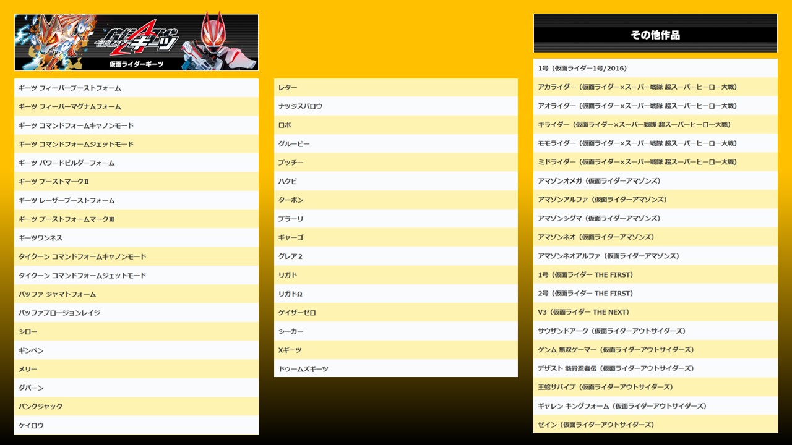Select ギーツ フィーバーブーストフォーム row
The width and height of the screenshot is (792, 445).
pyautogui.click(x=136, y=88)
